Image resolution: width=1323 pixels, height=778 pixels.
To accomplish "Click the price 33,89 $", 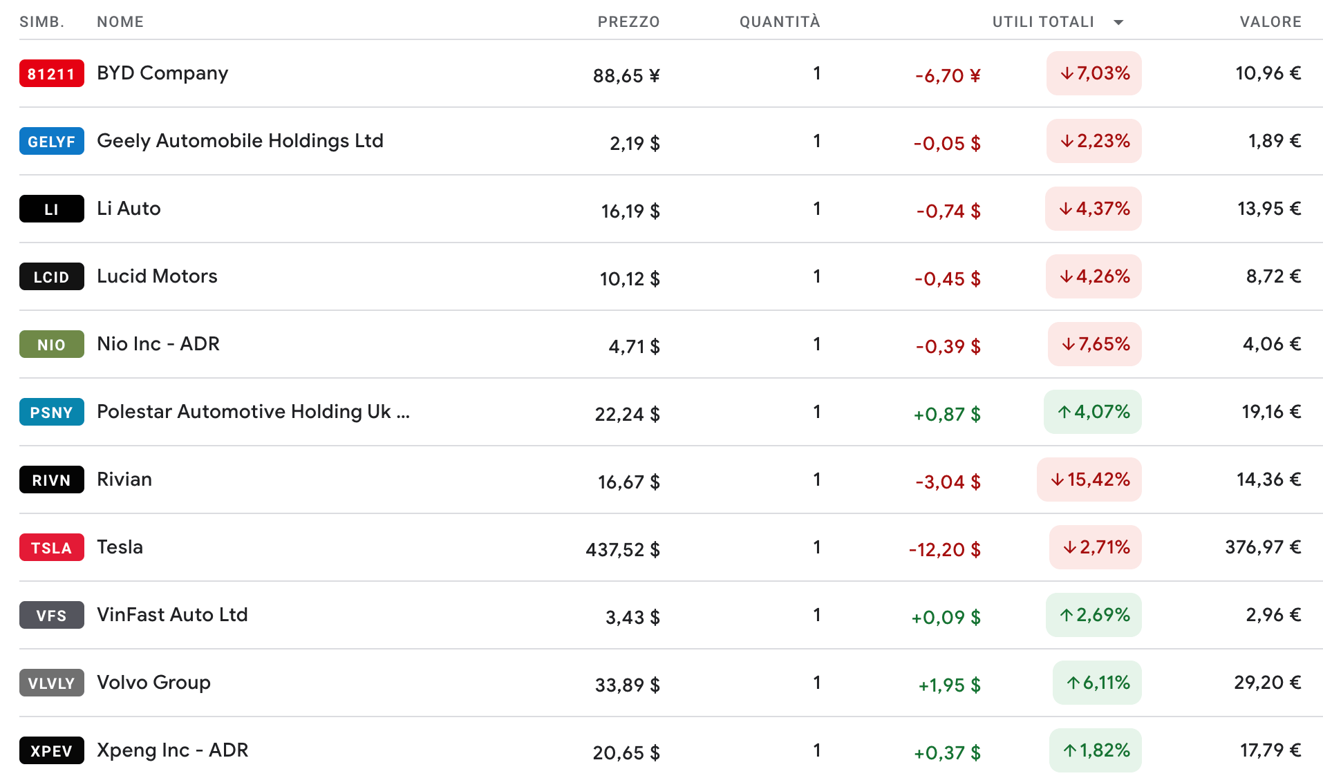I will [x=627, y=685].
